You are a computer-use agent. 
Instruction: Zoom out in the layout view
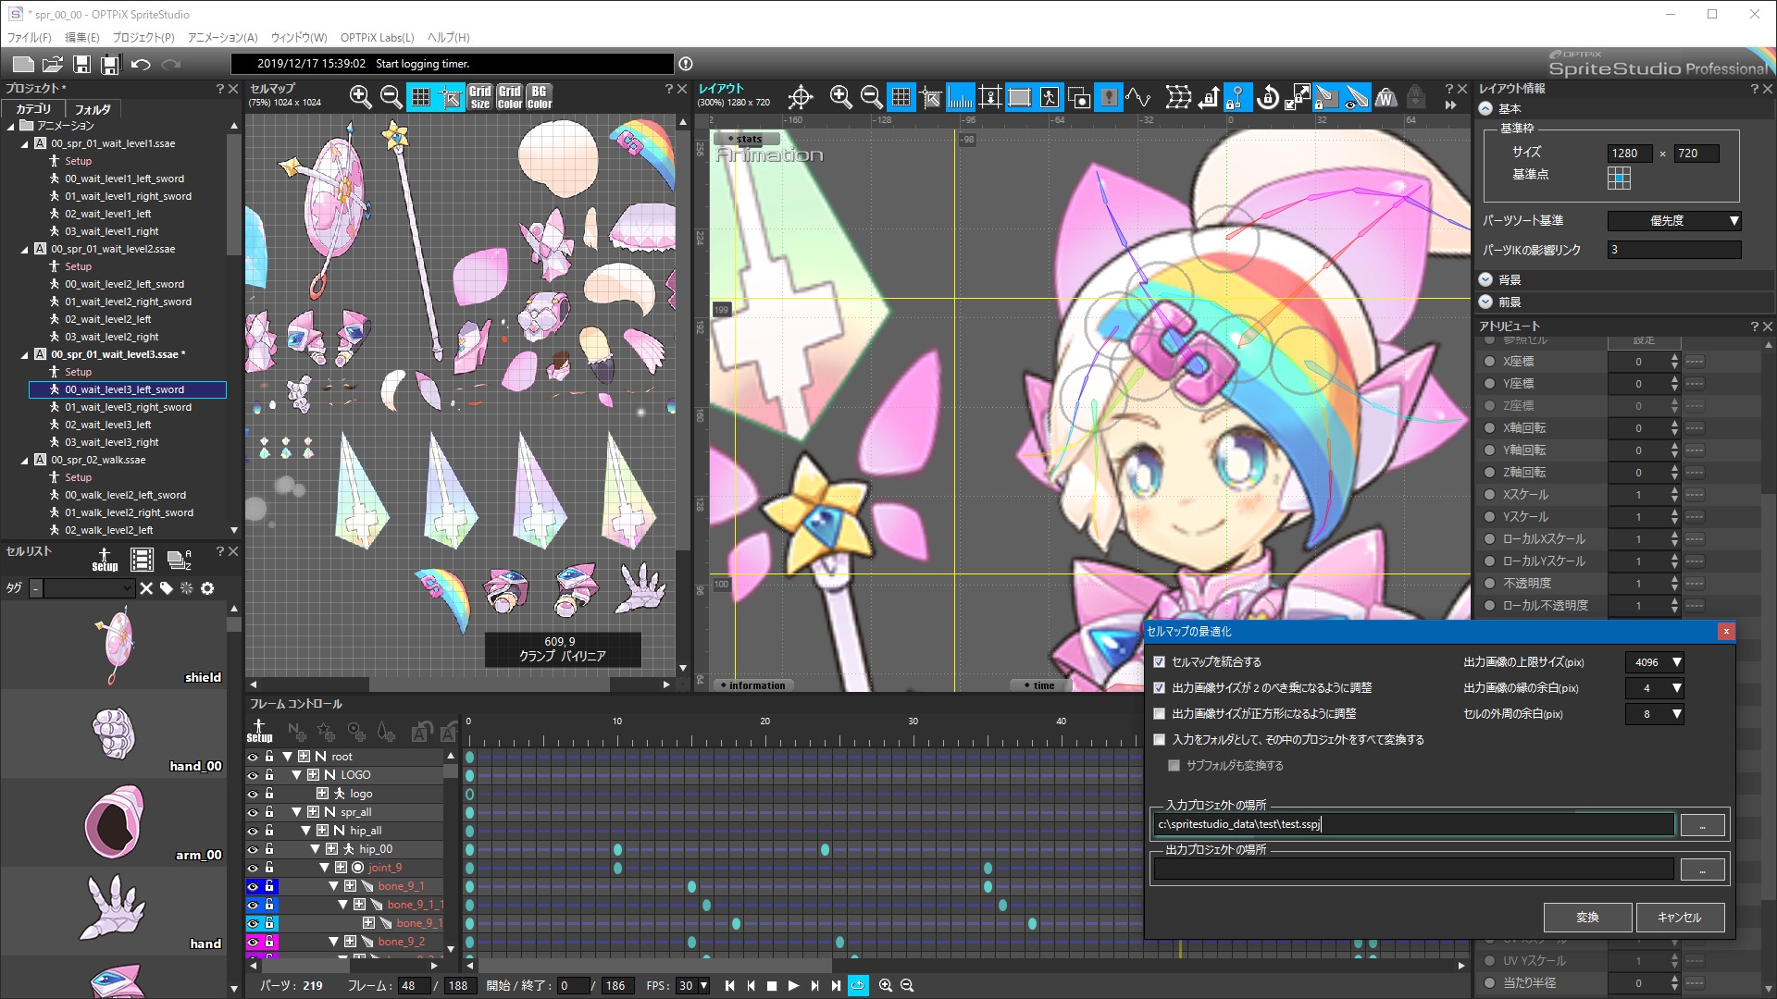coord(871,96)
